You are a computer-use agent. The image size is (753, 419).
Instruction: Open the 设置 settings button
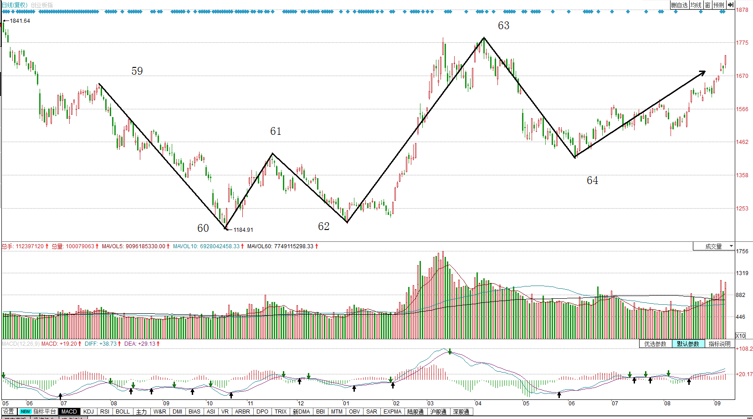(x=9, y=411)
